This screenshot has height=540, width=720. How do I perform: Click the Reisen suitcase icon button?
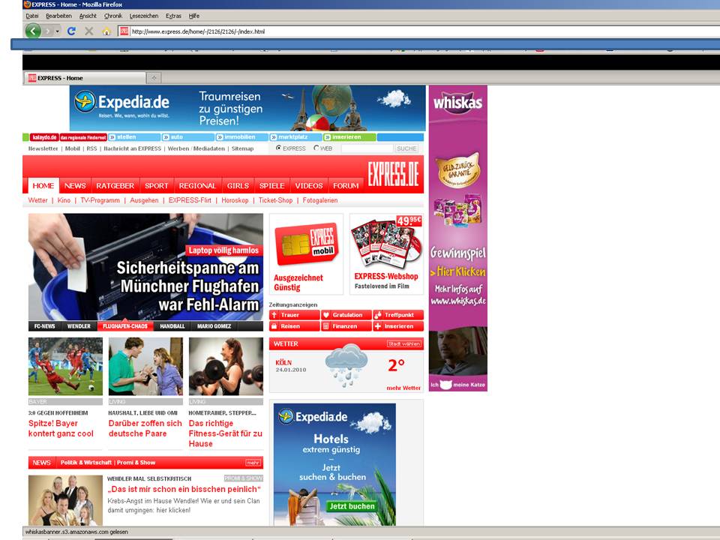click(294, 326)
